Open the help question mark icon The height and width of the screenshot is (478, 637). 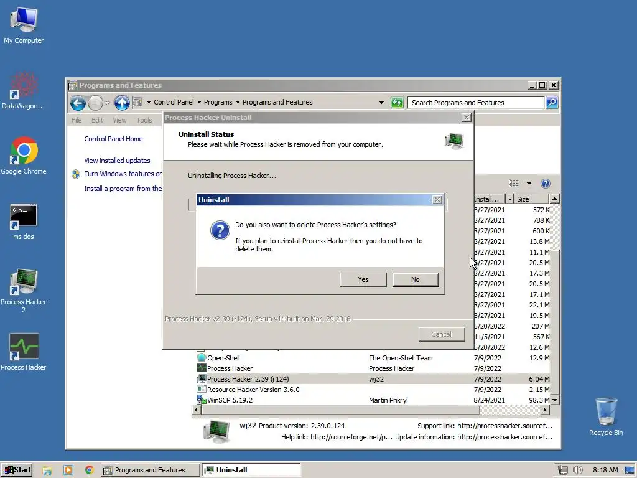(x=546, y=184)
